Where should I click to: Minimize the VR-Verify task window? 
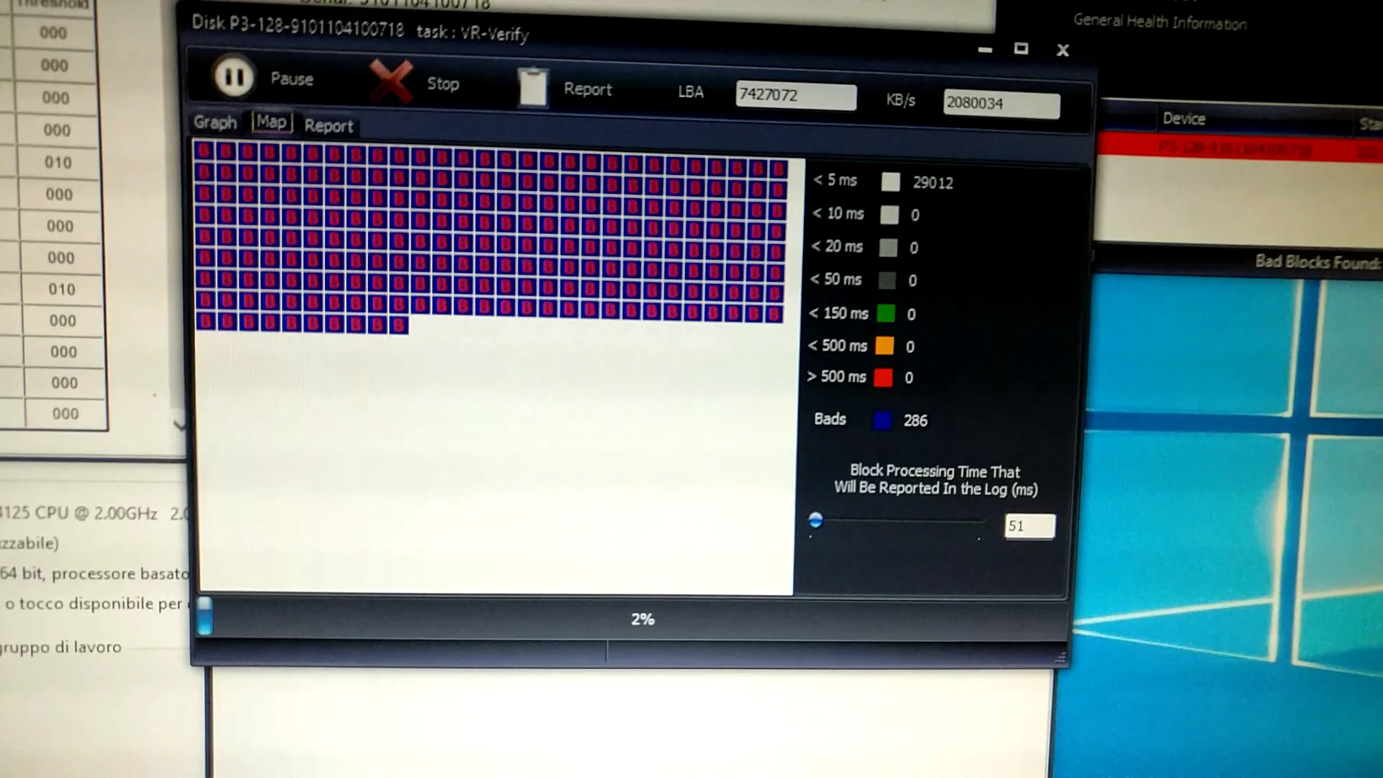coord(985,50)
